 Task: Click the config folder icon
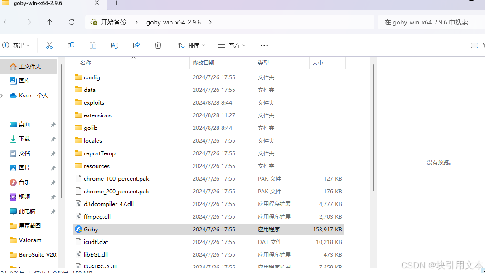click(x=78, y=77)
